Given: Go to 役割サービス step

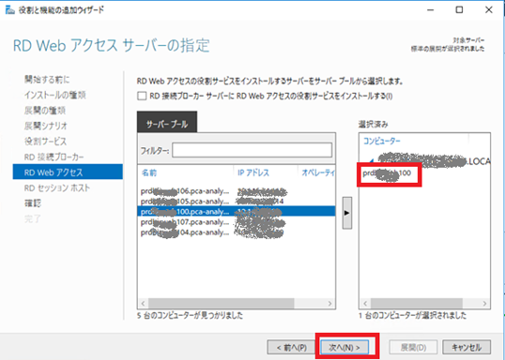Looking at the screenshot, I should 45,142.
